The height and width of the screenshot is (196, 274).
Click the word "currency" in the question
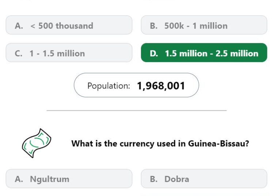[x=137, y=144]
